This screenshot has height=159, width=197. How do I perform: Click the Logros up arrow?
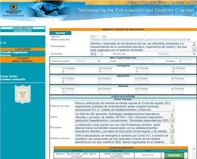tap(172, 114)
